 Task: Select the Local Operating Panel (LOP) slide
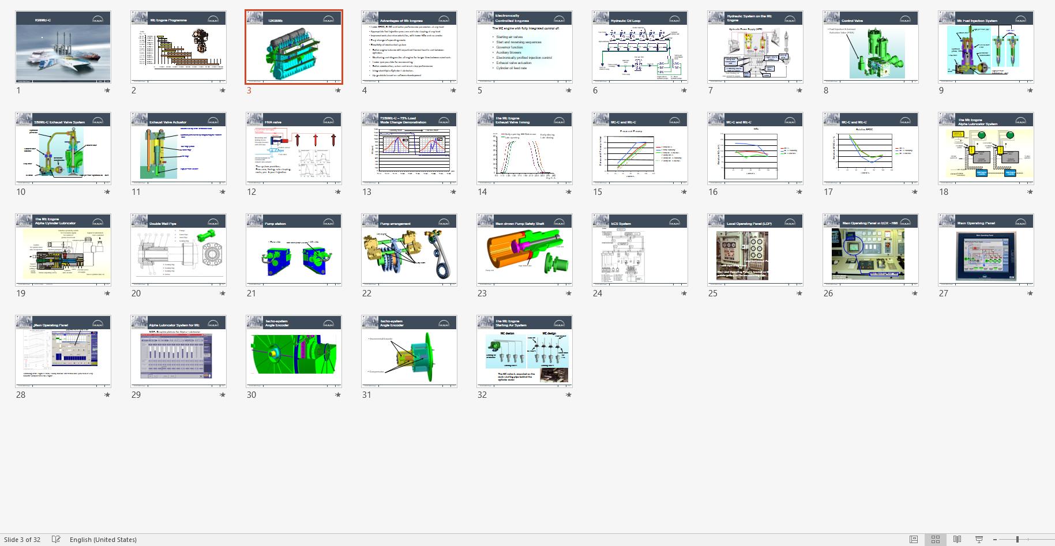(x=756, y=250)
